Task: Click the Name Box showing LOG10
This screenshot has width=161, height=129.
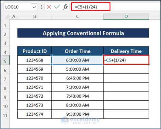Action: coord(20,7)
